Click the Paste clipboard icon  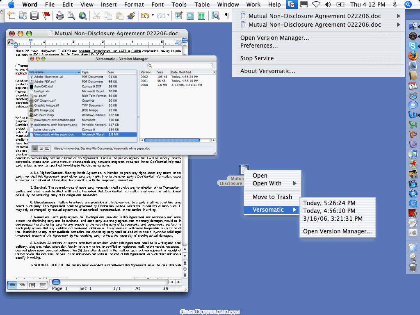click(x=119, y=16)
